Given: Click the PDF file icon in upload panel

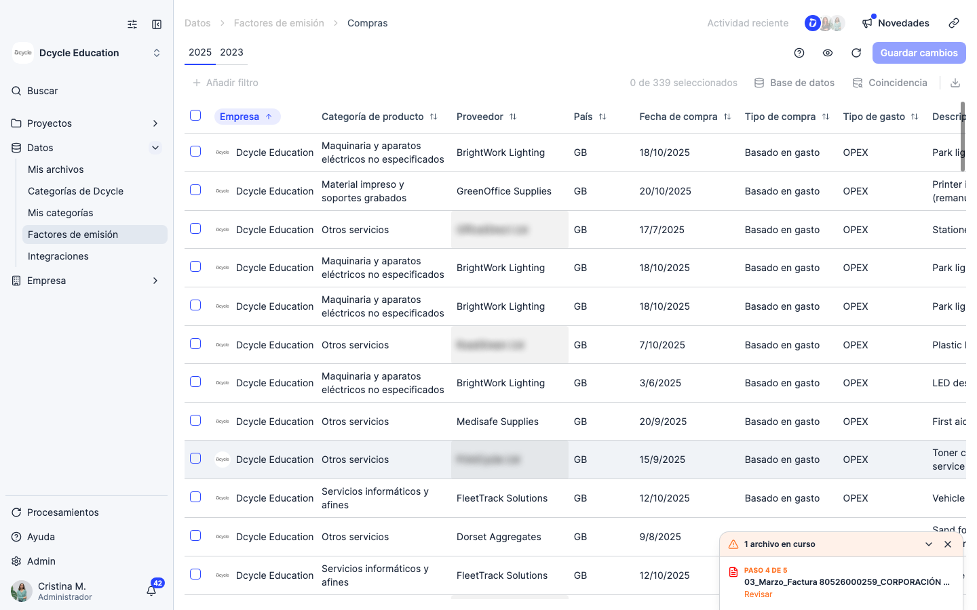Looking at the screenshot, I should [x=733, y=572].
